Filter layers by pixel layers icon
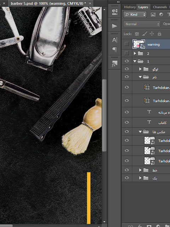 pyautogui.click(x=153, y=14)
